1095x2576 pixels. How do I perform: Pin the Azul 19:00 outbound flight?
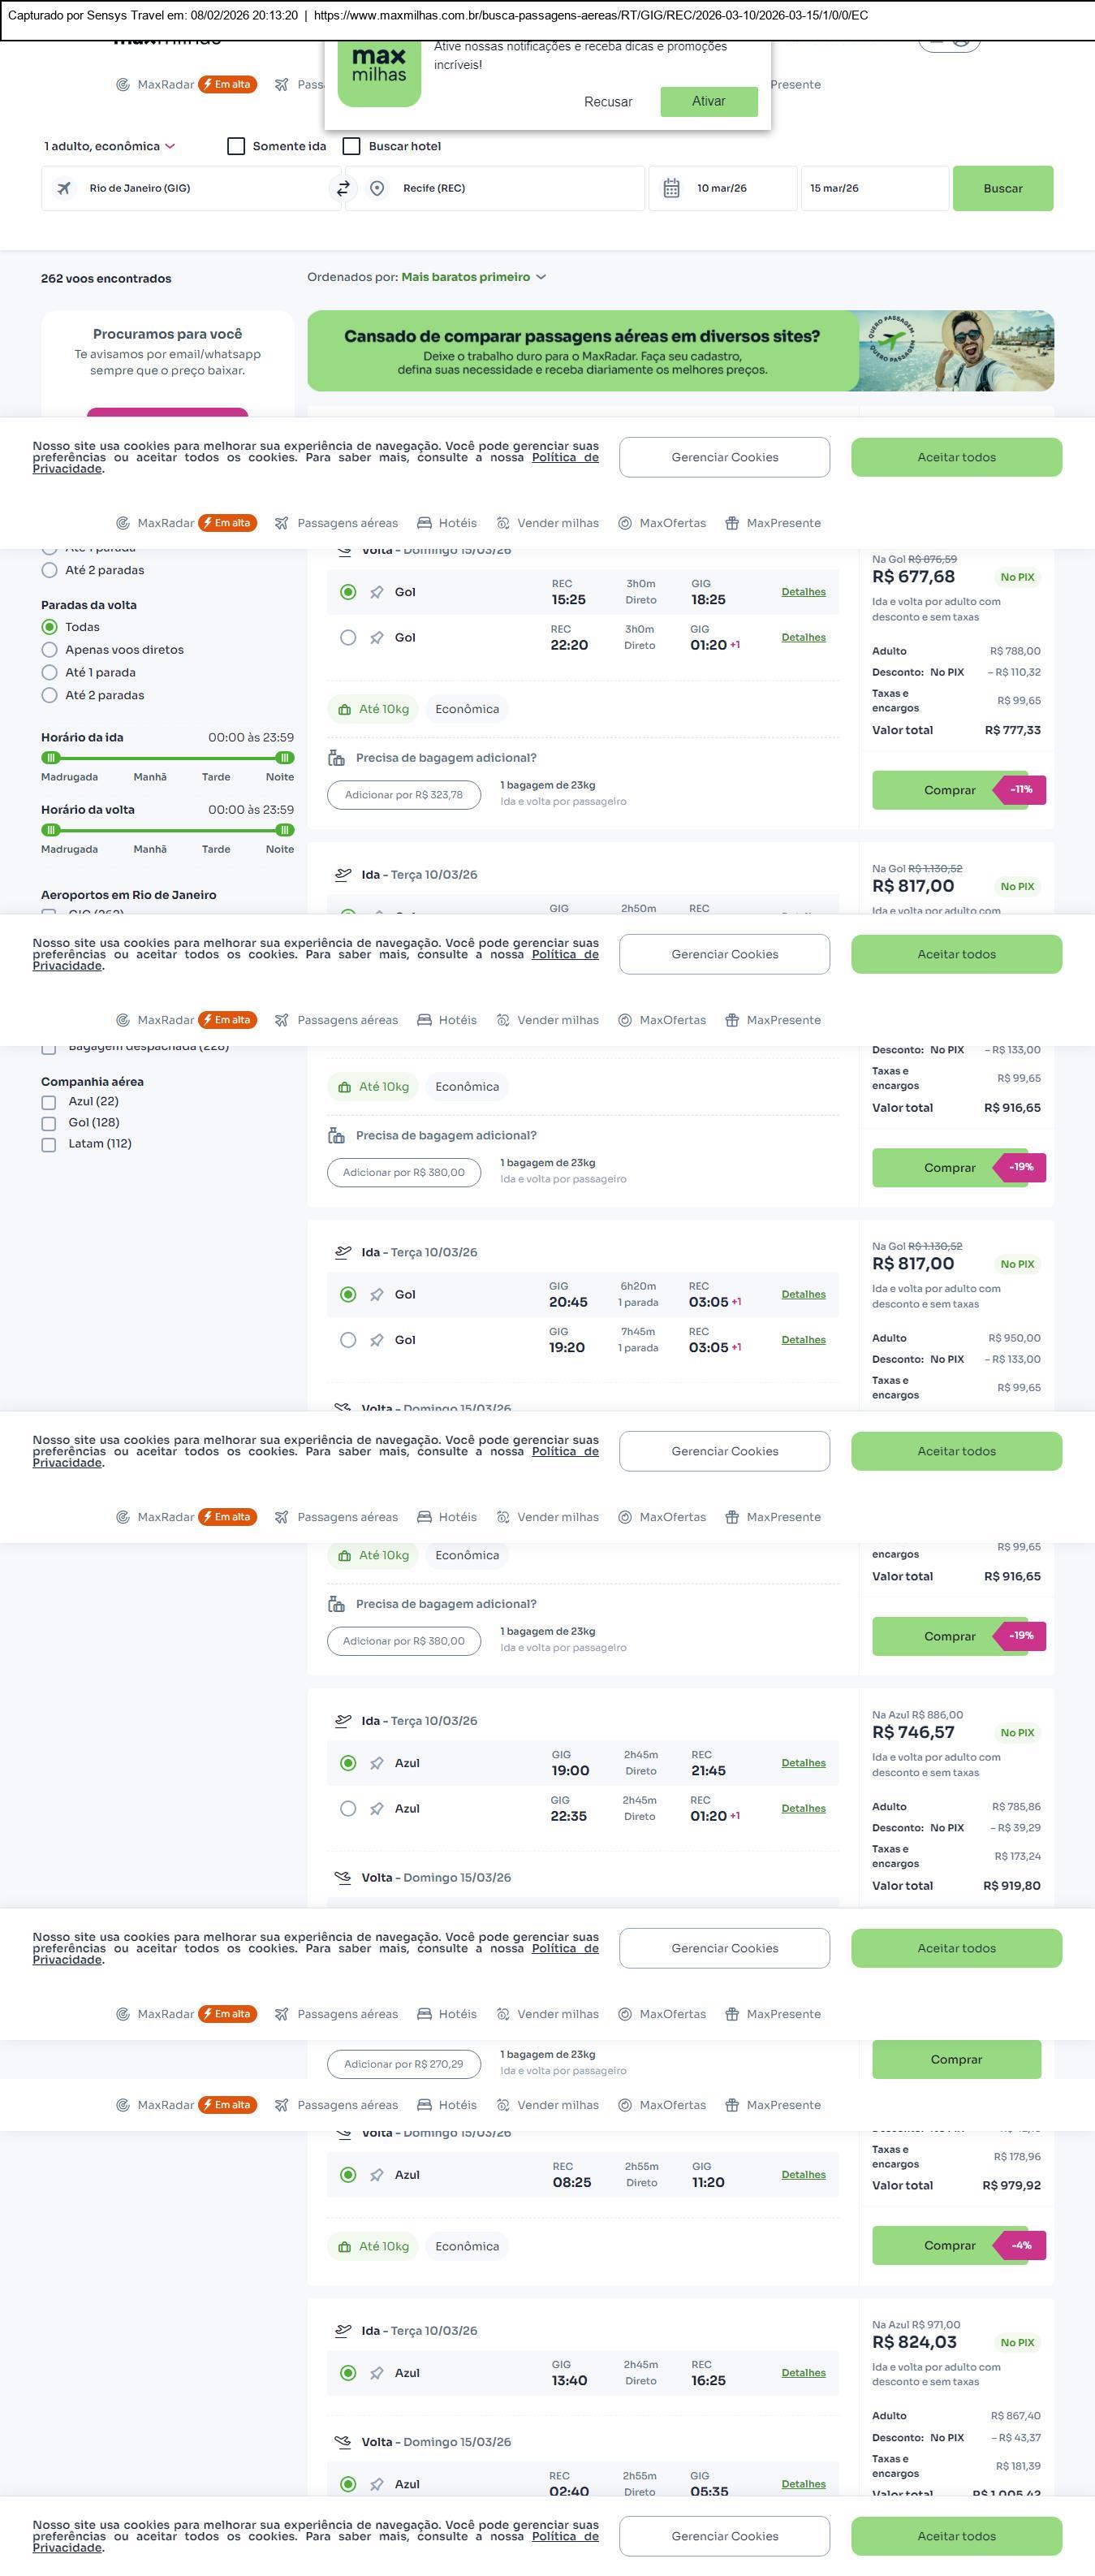(x=377, y=1763)
